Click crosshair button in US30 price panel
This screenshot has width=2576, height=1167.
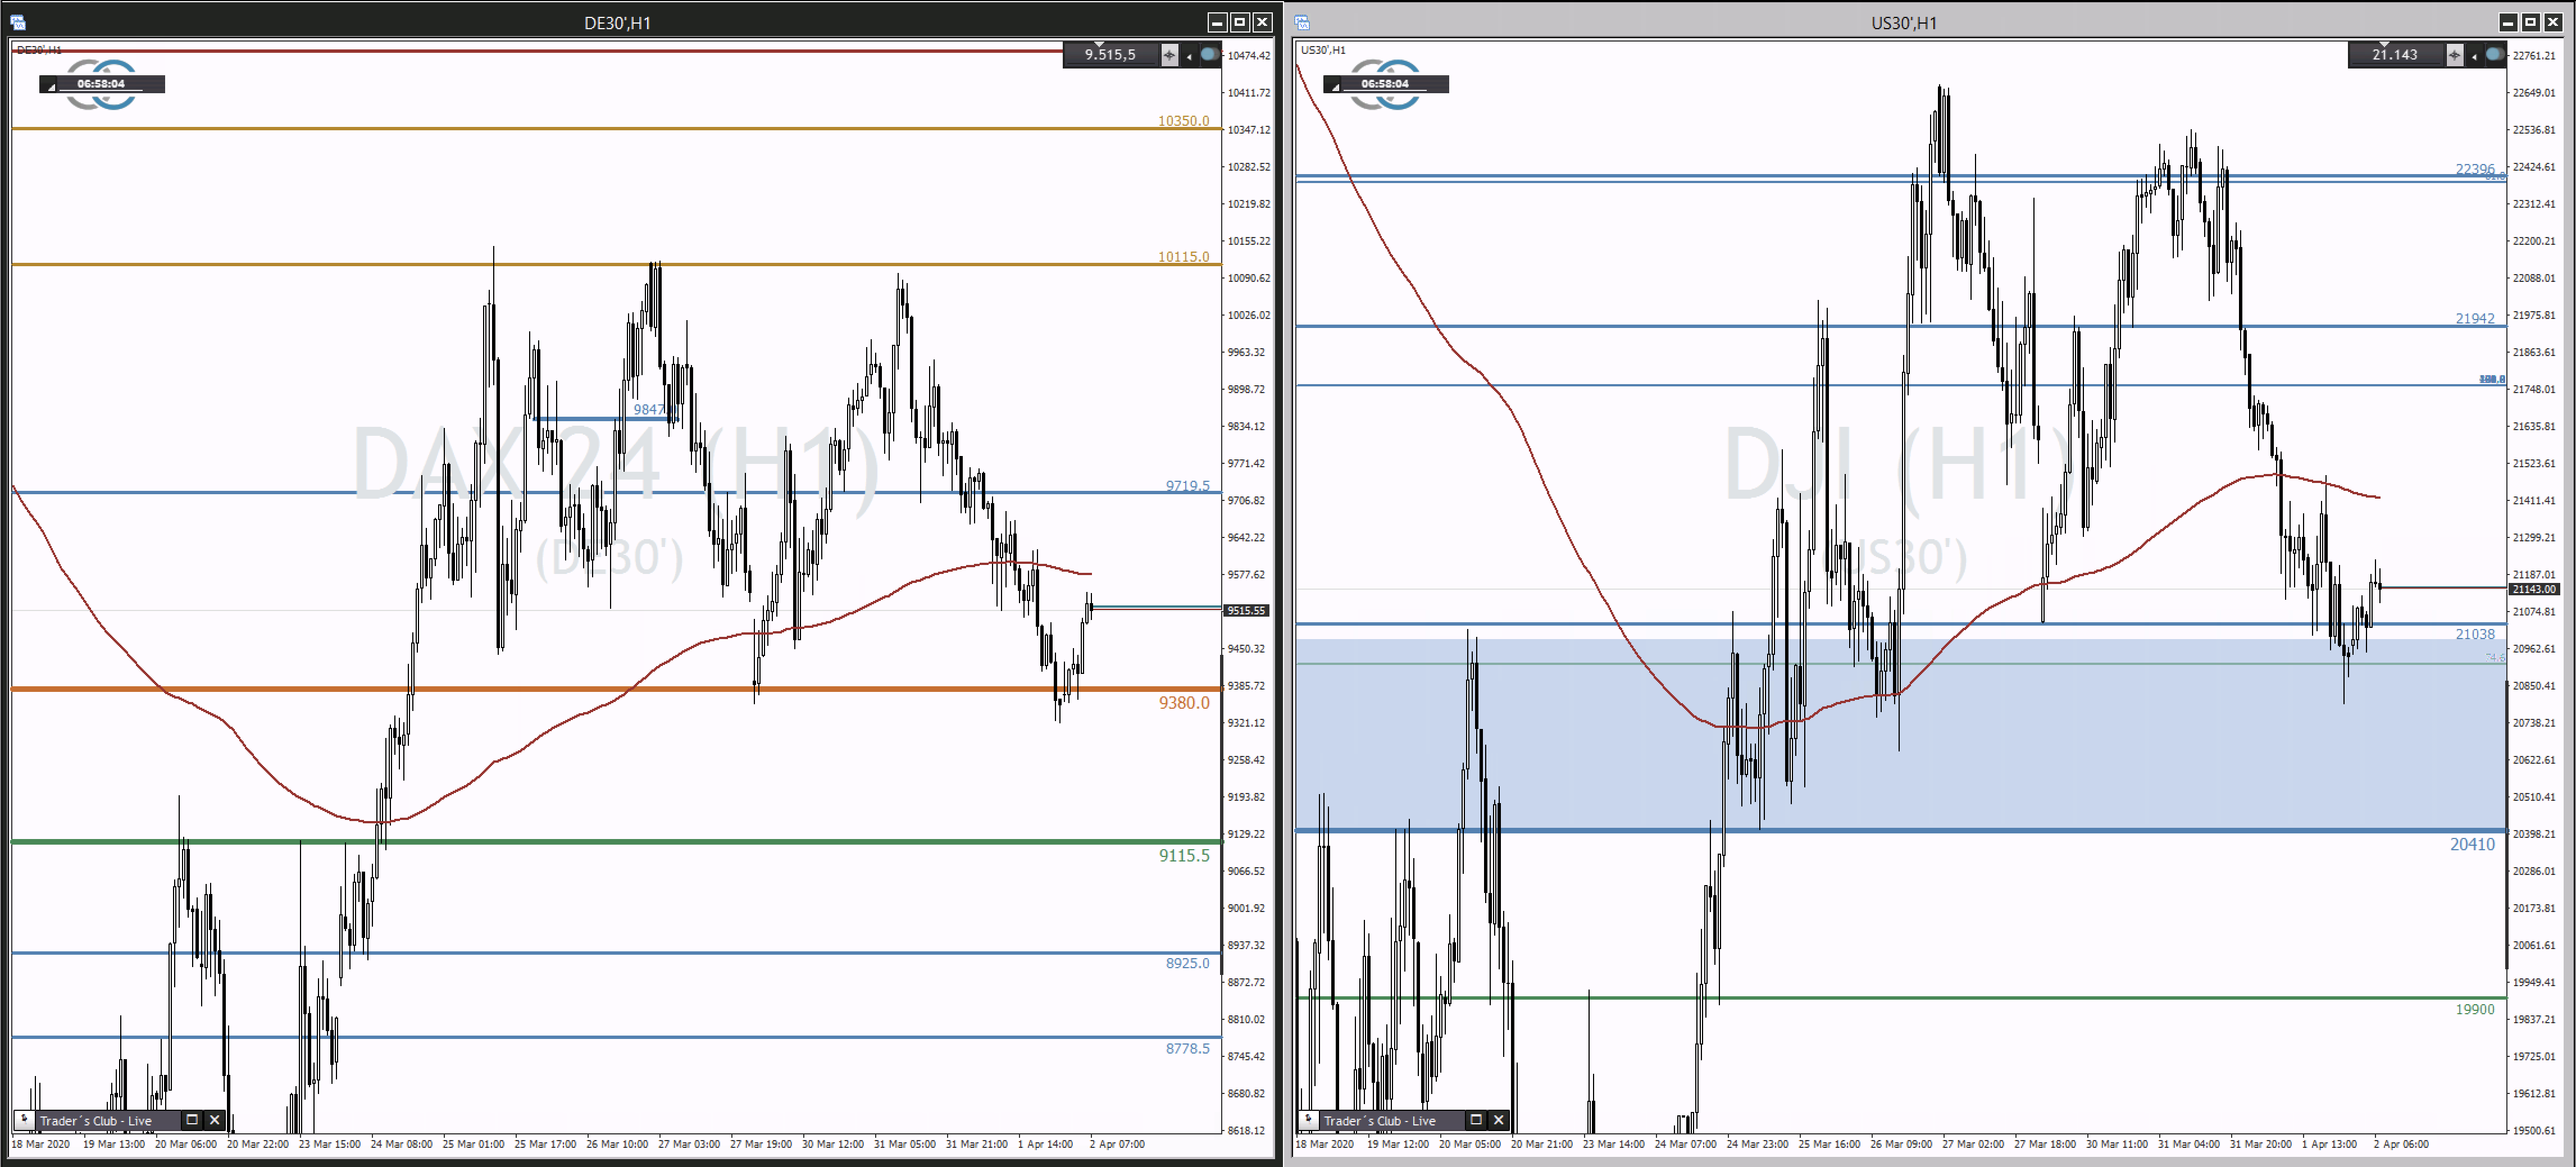click(x=2454, y=55)
